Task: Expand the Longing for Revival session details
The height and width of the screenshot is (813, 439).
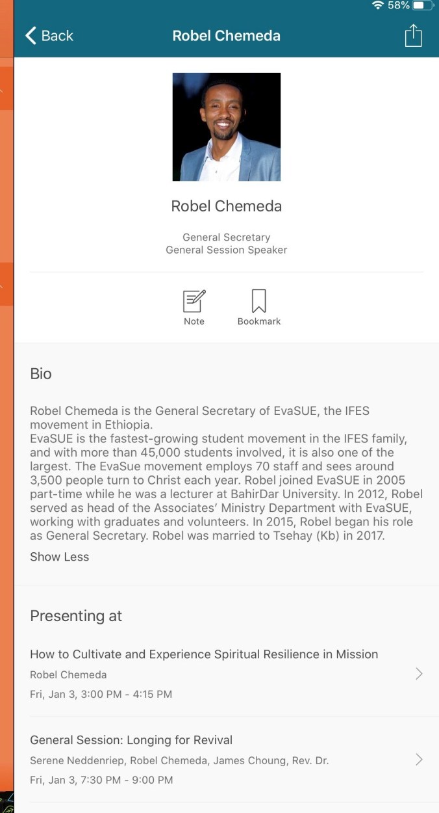Action: coord(419,760)
